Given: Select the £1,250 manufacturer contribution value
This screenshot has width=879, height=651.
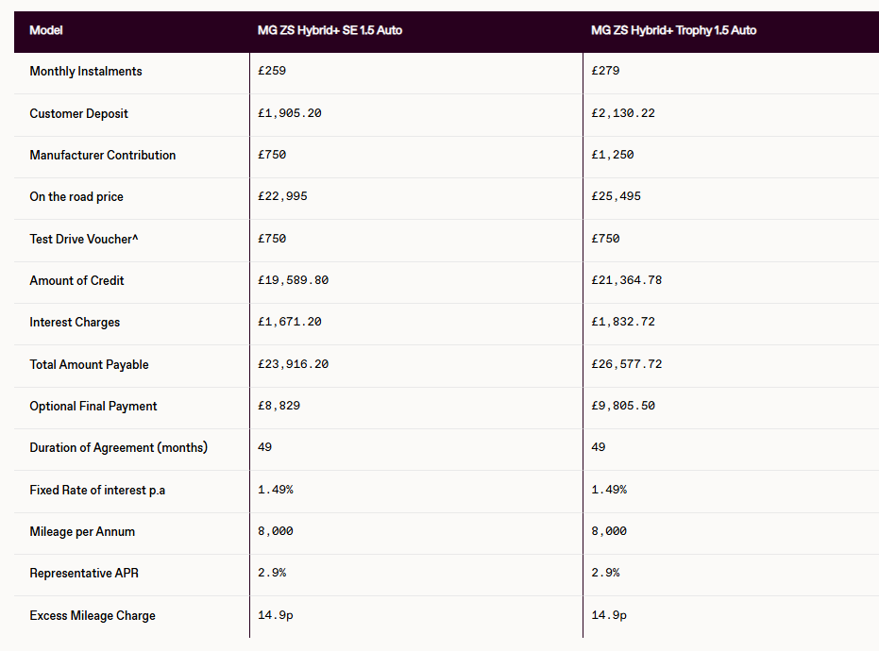Looking at the screenshot, I should click(x=613, y=156).
